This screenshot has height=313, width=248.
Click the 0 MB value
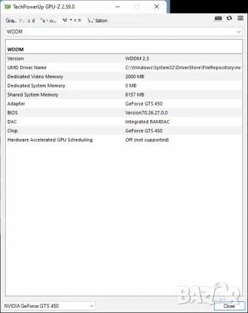click(131, 85)
